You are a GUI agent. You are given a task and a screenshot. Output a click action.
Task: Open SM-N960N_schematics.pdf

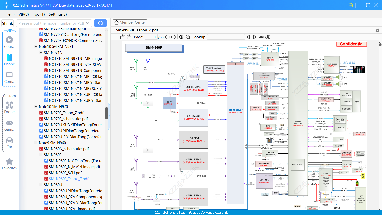click(66, 149)
